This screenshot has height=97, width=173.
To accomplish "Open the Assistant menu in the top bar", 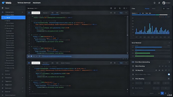I will coord(37,3).
